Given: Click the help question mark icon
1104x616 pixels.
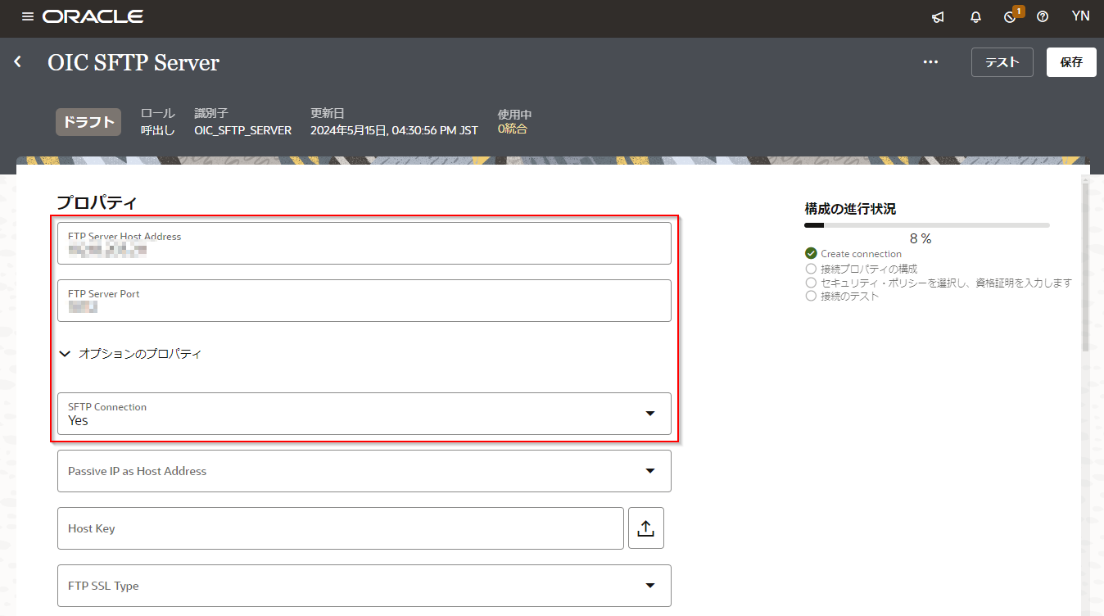Looking at the screenshot, I should point(1043,17).
